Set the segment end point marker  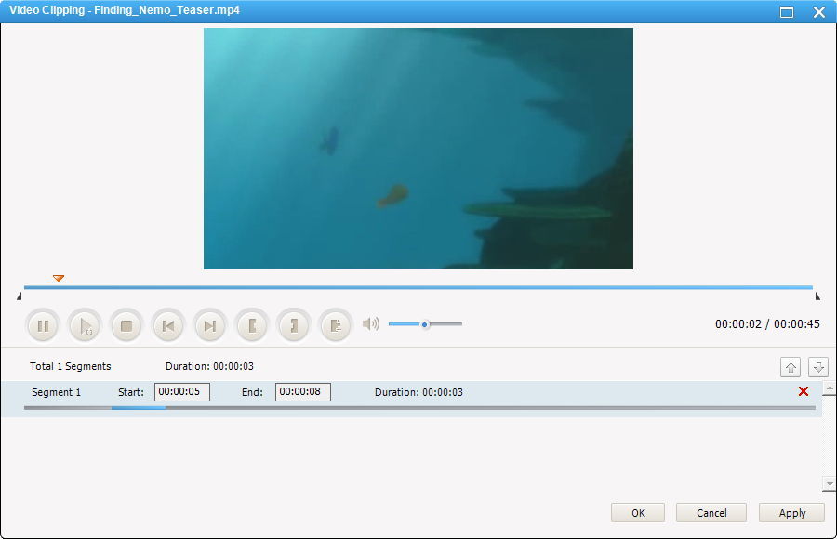point(294,325)
